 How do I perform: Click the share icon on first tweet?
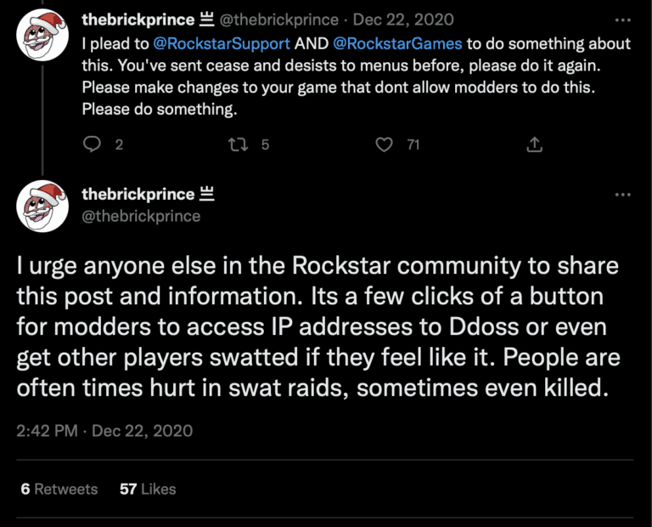tap(534, 144)
